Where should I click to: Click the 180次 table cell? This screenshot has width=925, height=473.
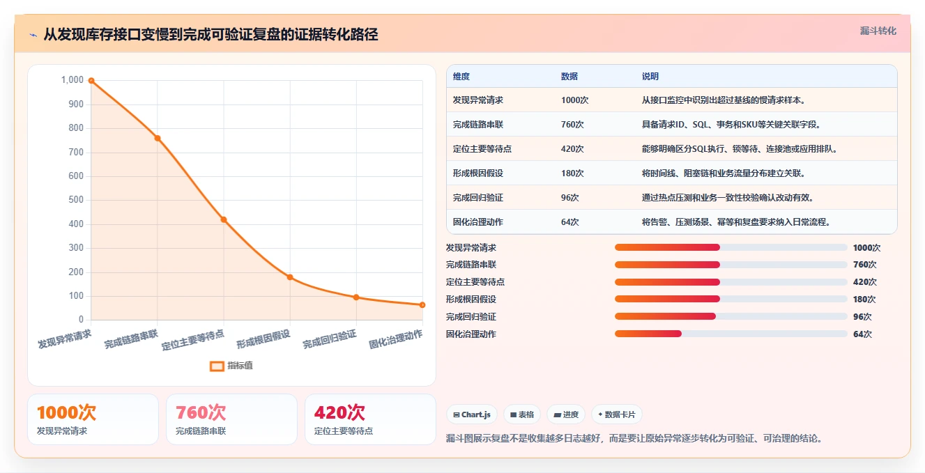pyautogui.click(x=572, y=173)
